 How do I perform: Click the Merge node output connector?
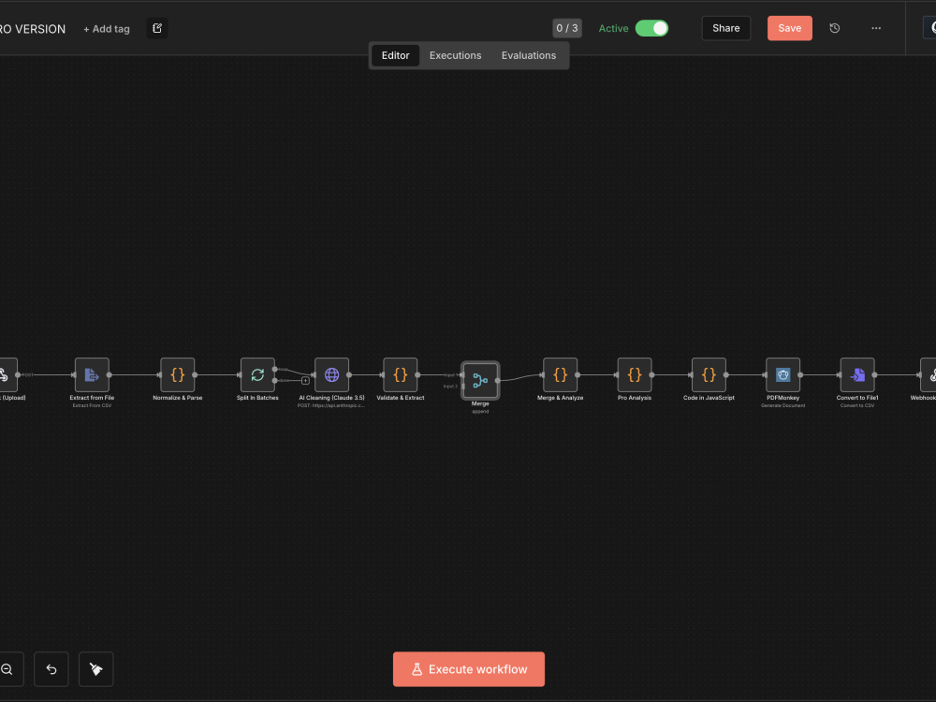click(x=497, y=380)
